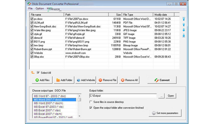214x124 pixels.
Task: Click output type list scroll down arrow
Action: 79,116
